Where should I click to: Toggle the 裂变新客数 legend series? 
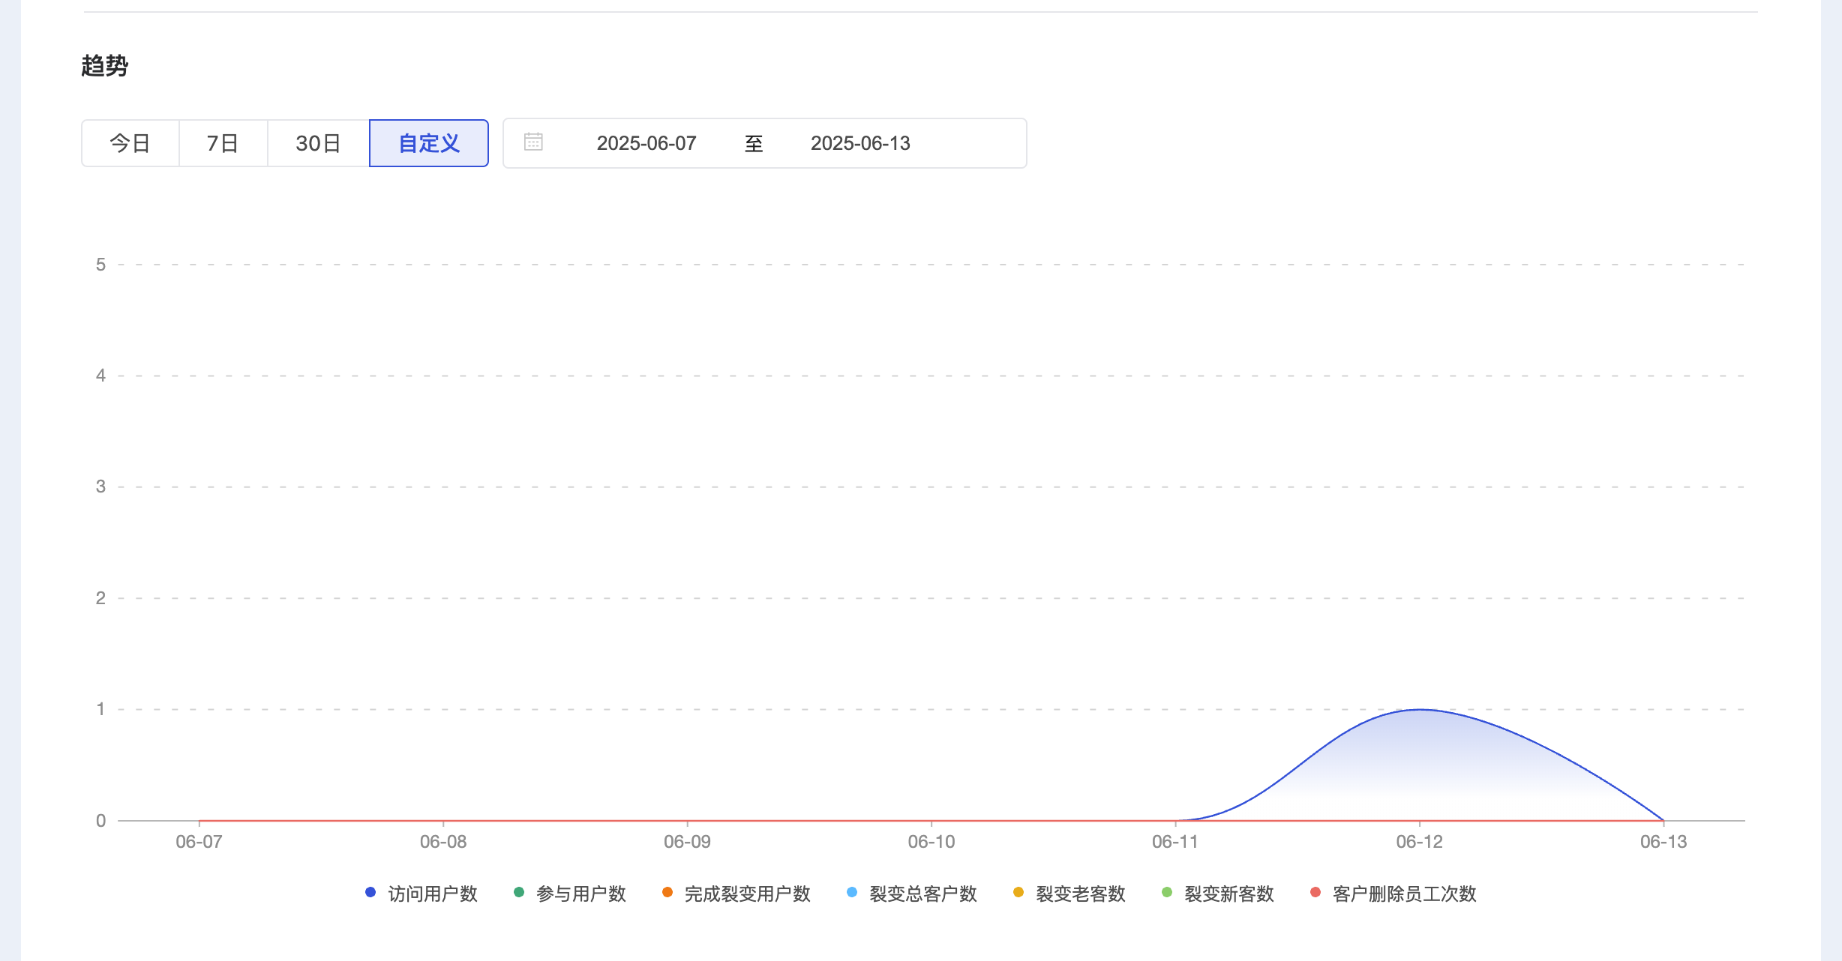pos(1218,894)
